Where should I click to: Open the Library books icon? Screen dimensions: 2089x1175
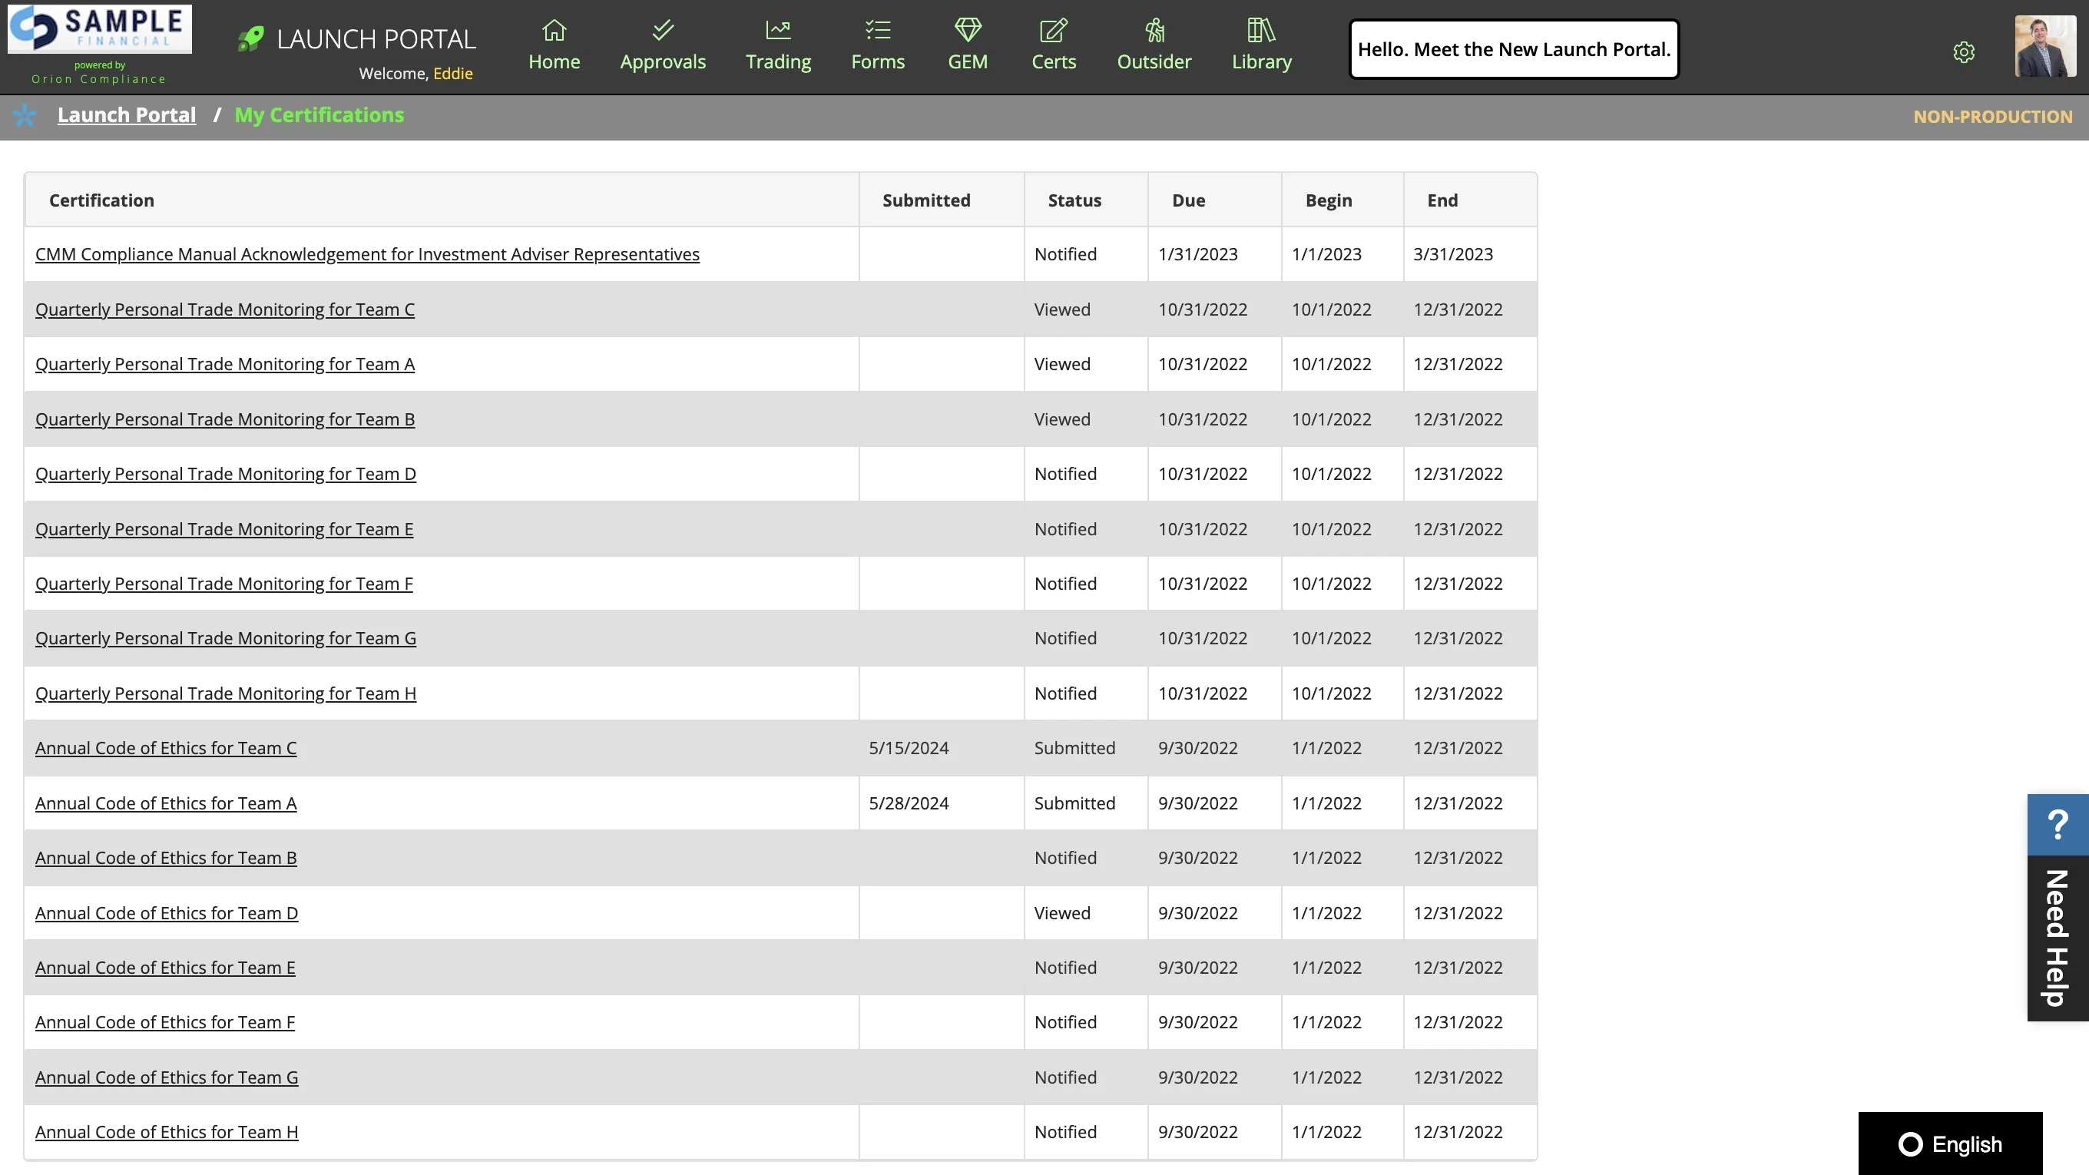tap(1261, 31)
